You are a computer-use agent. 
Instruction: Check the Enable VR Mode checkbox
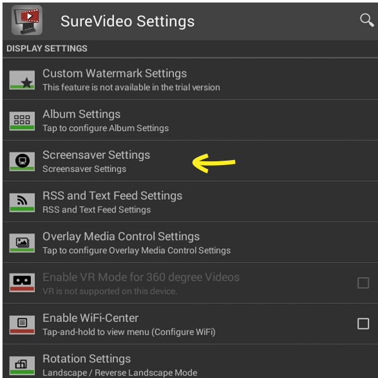[363, 283]
